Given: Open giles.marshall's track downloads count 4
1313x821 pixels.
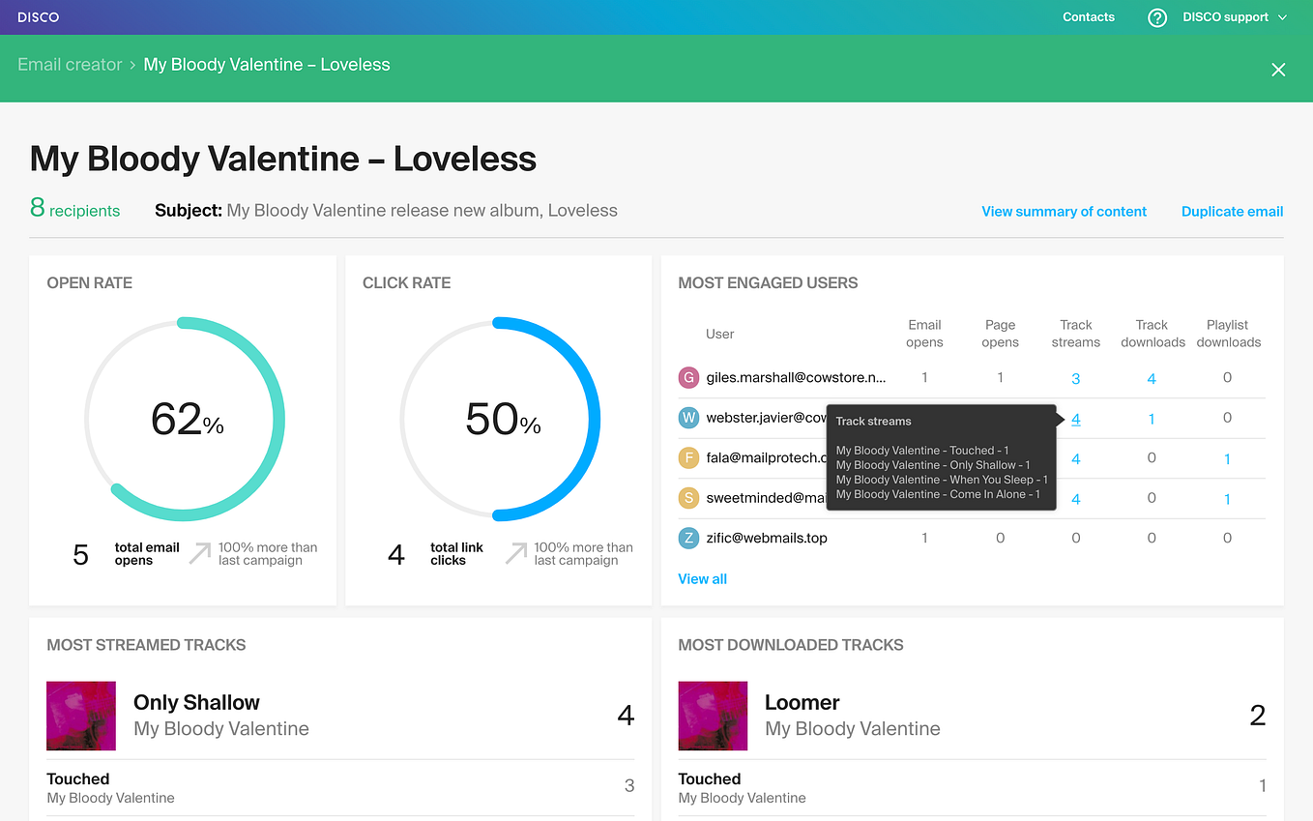Looking at the screenshot, I should [x=1152, y=379].
